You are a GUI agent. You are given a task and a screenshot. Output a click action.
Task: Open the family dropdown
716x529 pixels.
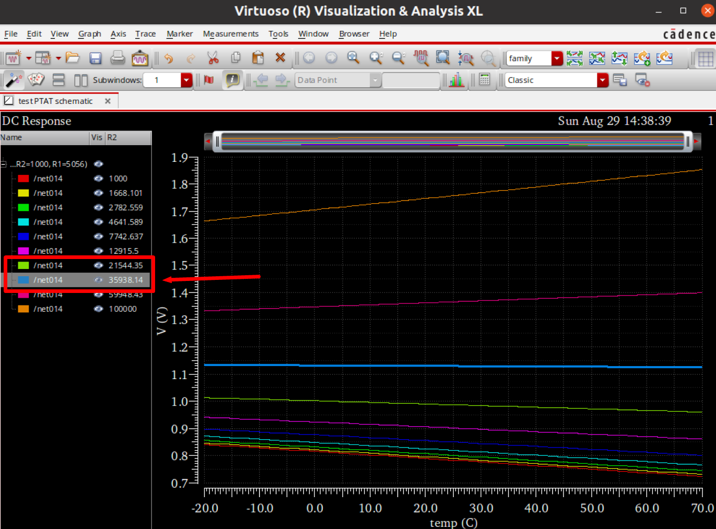557,58
